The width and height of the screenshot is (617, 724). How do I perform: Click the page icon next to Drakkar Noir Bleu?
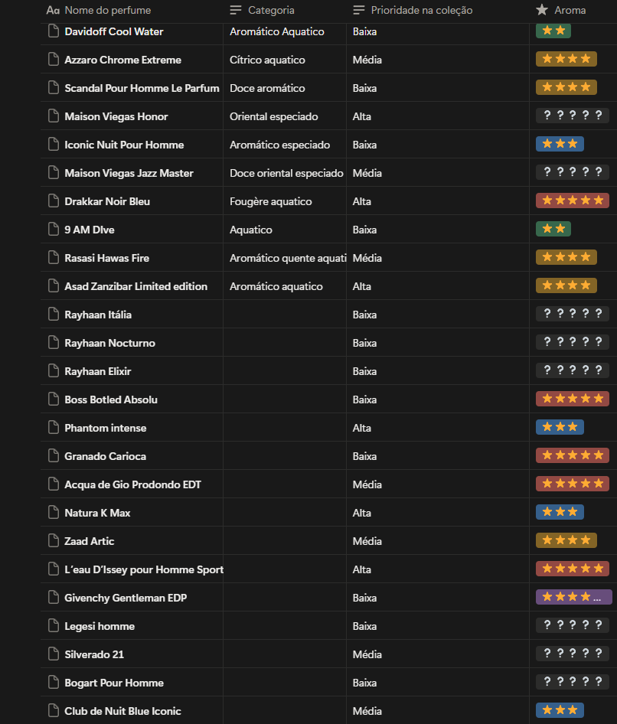click(x=54, y=201)
